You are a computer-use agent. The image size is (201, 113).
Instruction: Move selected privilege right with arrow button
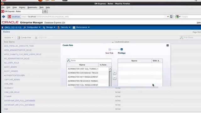coord(115,73)
